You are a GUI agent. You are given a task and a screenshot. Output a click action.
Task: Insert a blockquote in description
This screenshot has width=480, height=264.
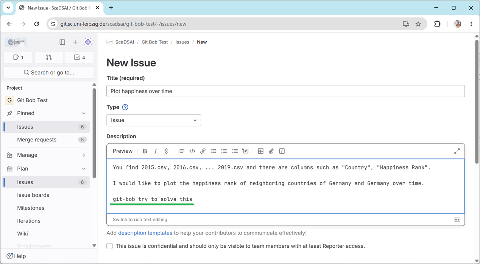(181, 151)
